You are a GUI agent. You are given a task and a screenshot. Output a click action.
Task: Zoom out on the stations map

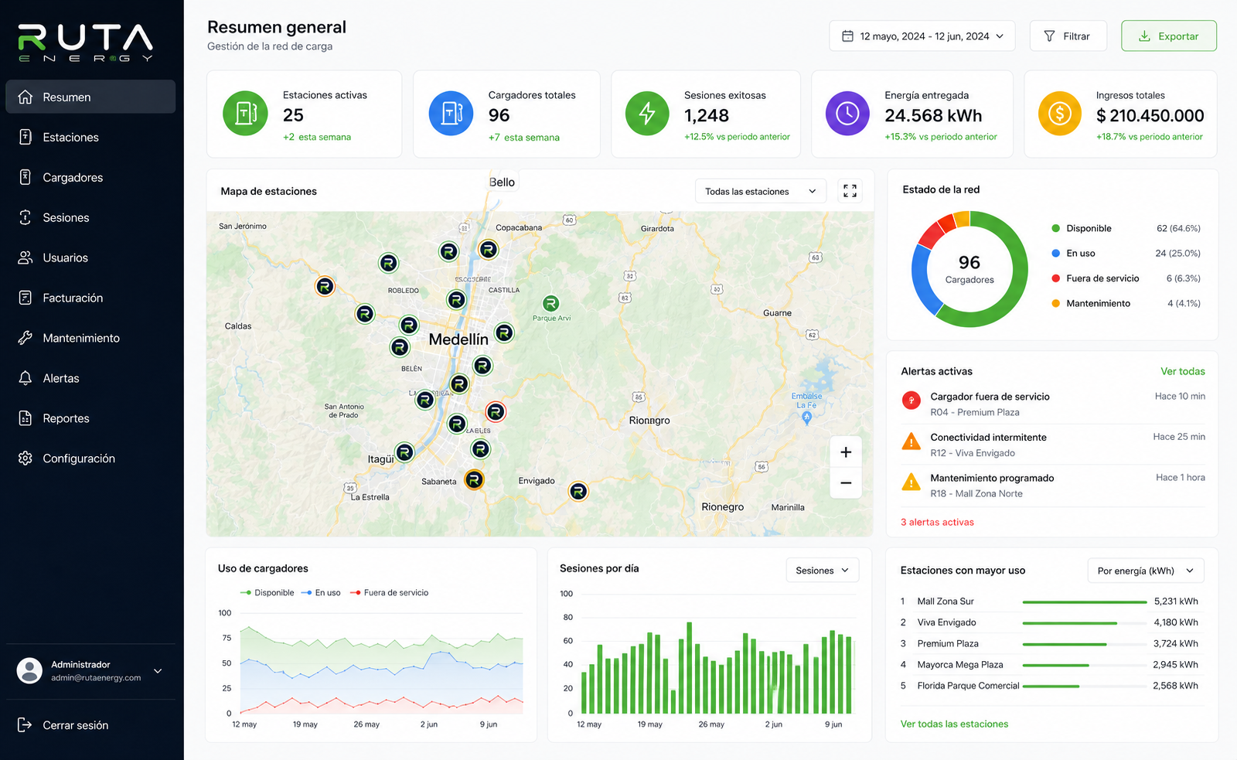pyautogui.click(x=846, y=483)
